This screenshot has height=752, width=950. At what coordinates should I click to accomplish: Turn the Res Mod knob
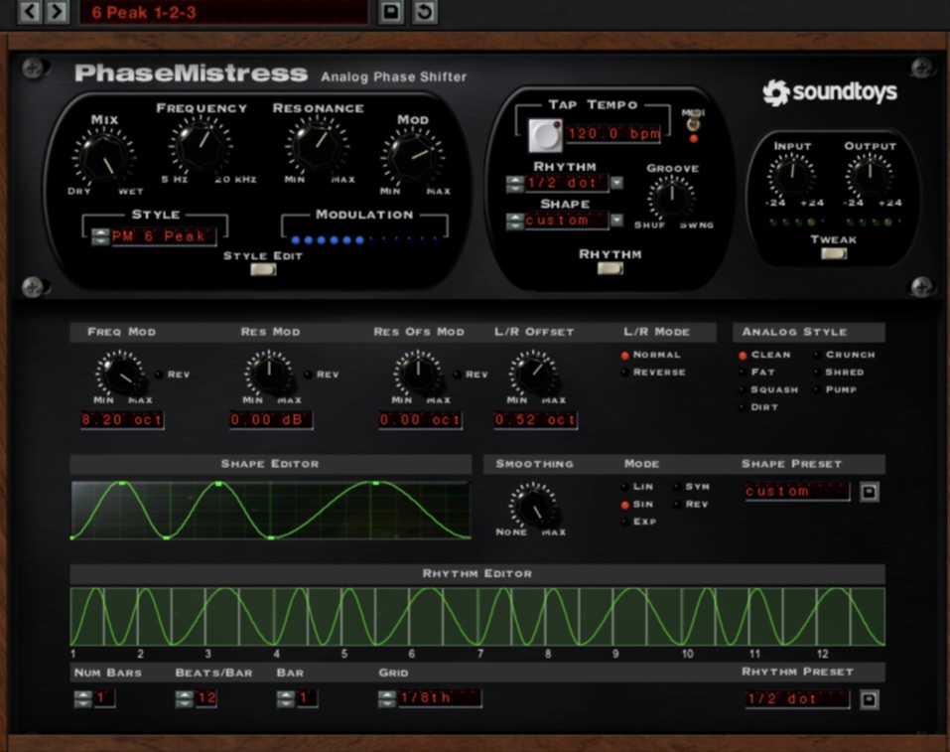pos(269,374)
